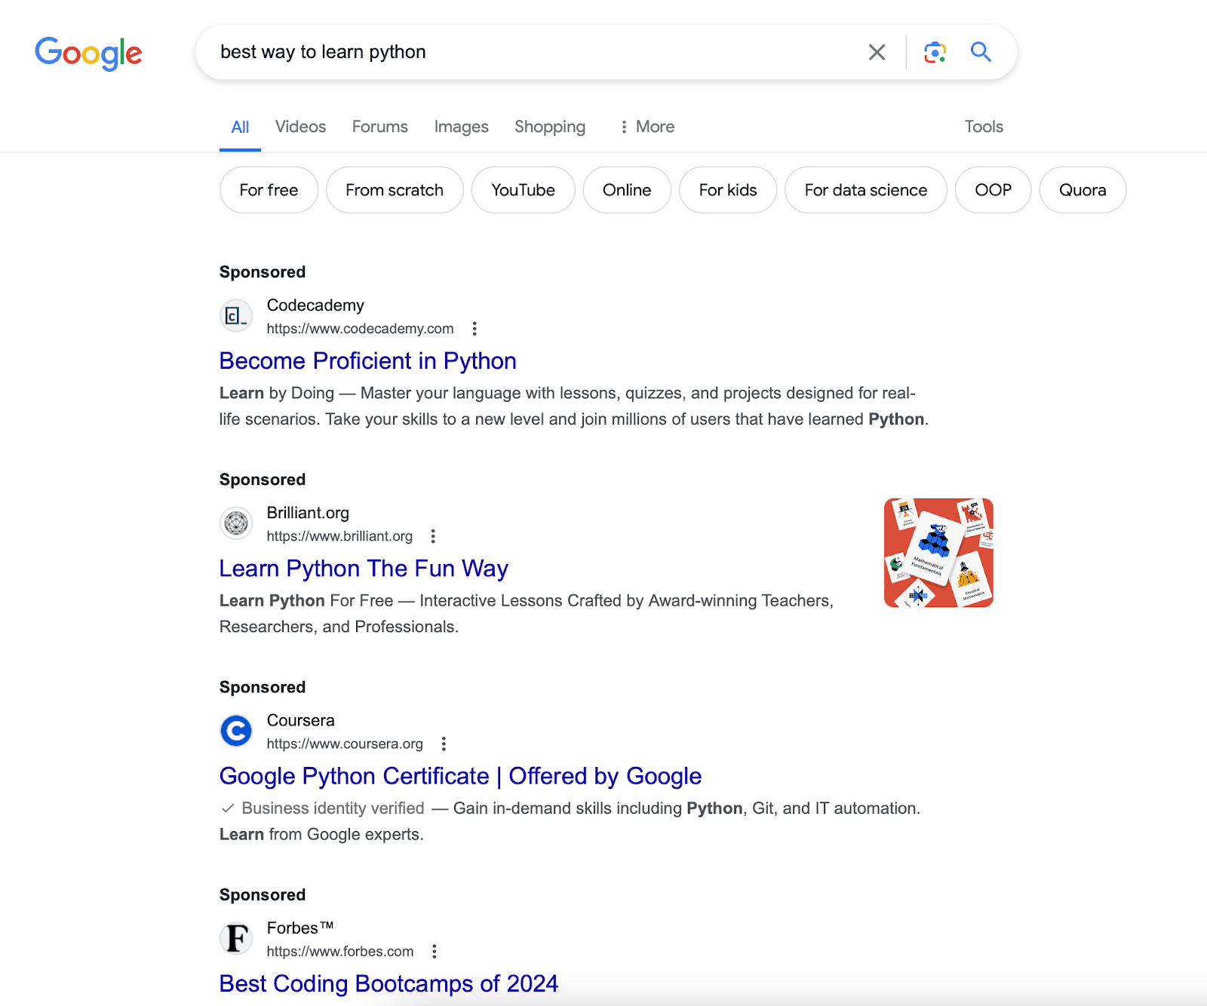Open the Images tab

click(461, 127)
